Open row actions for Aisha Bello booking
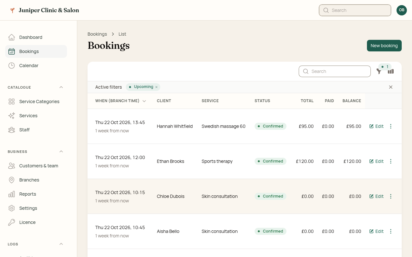The image size is (412, 257). [391, 231]
